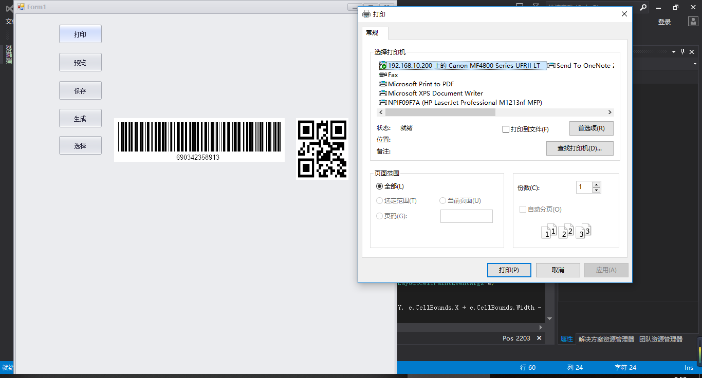Click printer list scroll left arrow

(381, 112)
